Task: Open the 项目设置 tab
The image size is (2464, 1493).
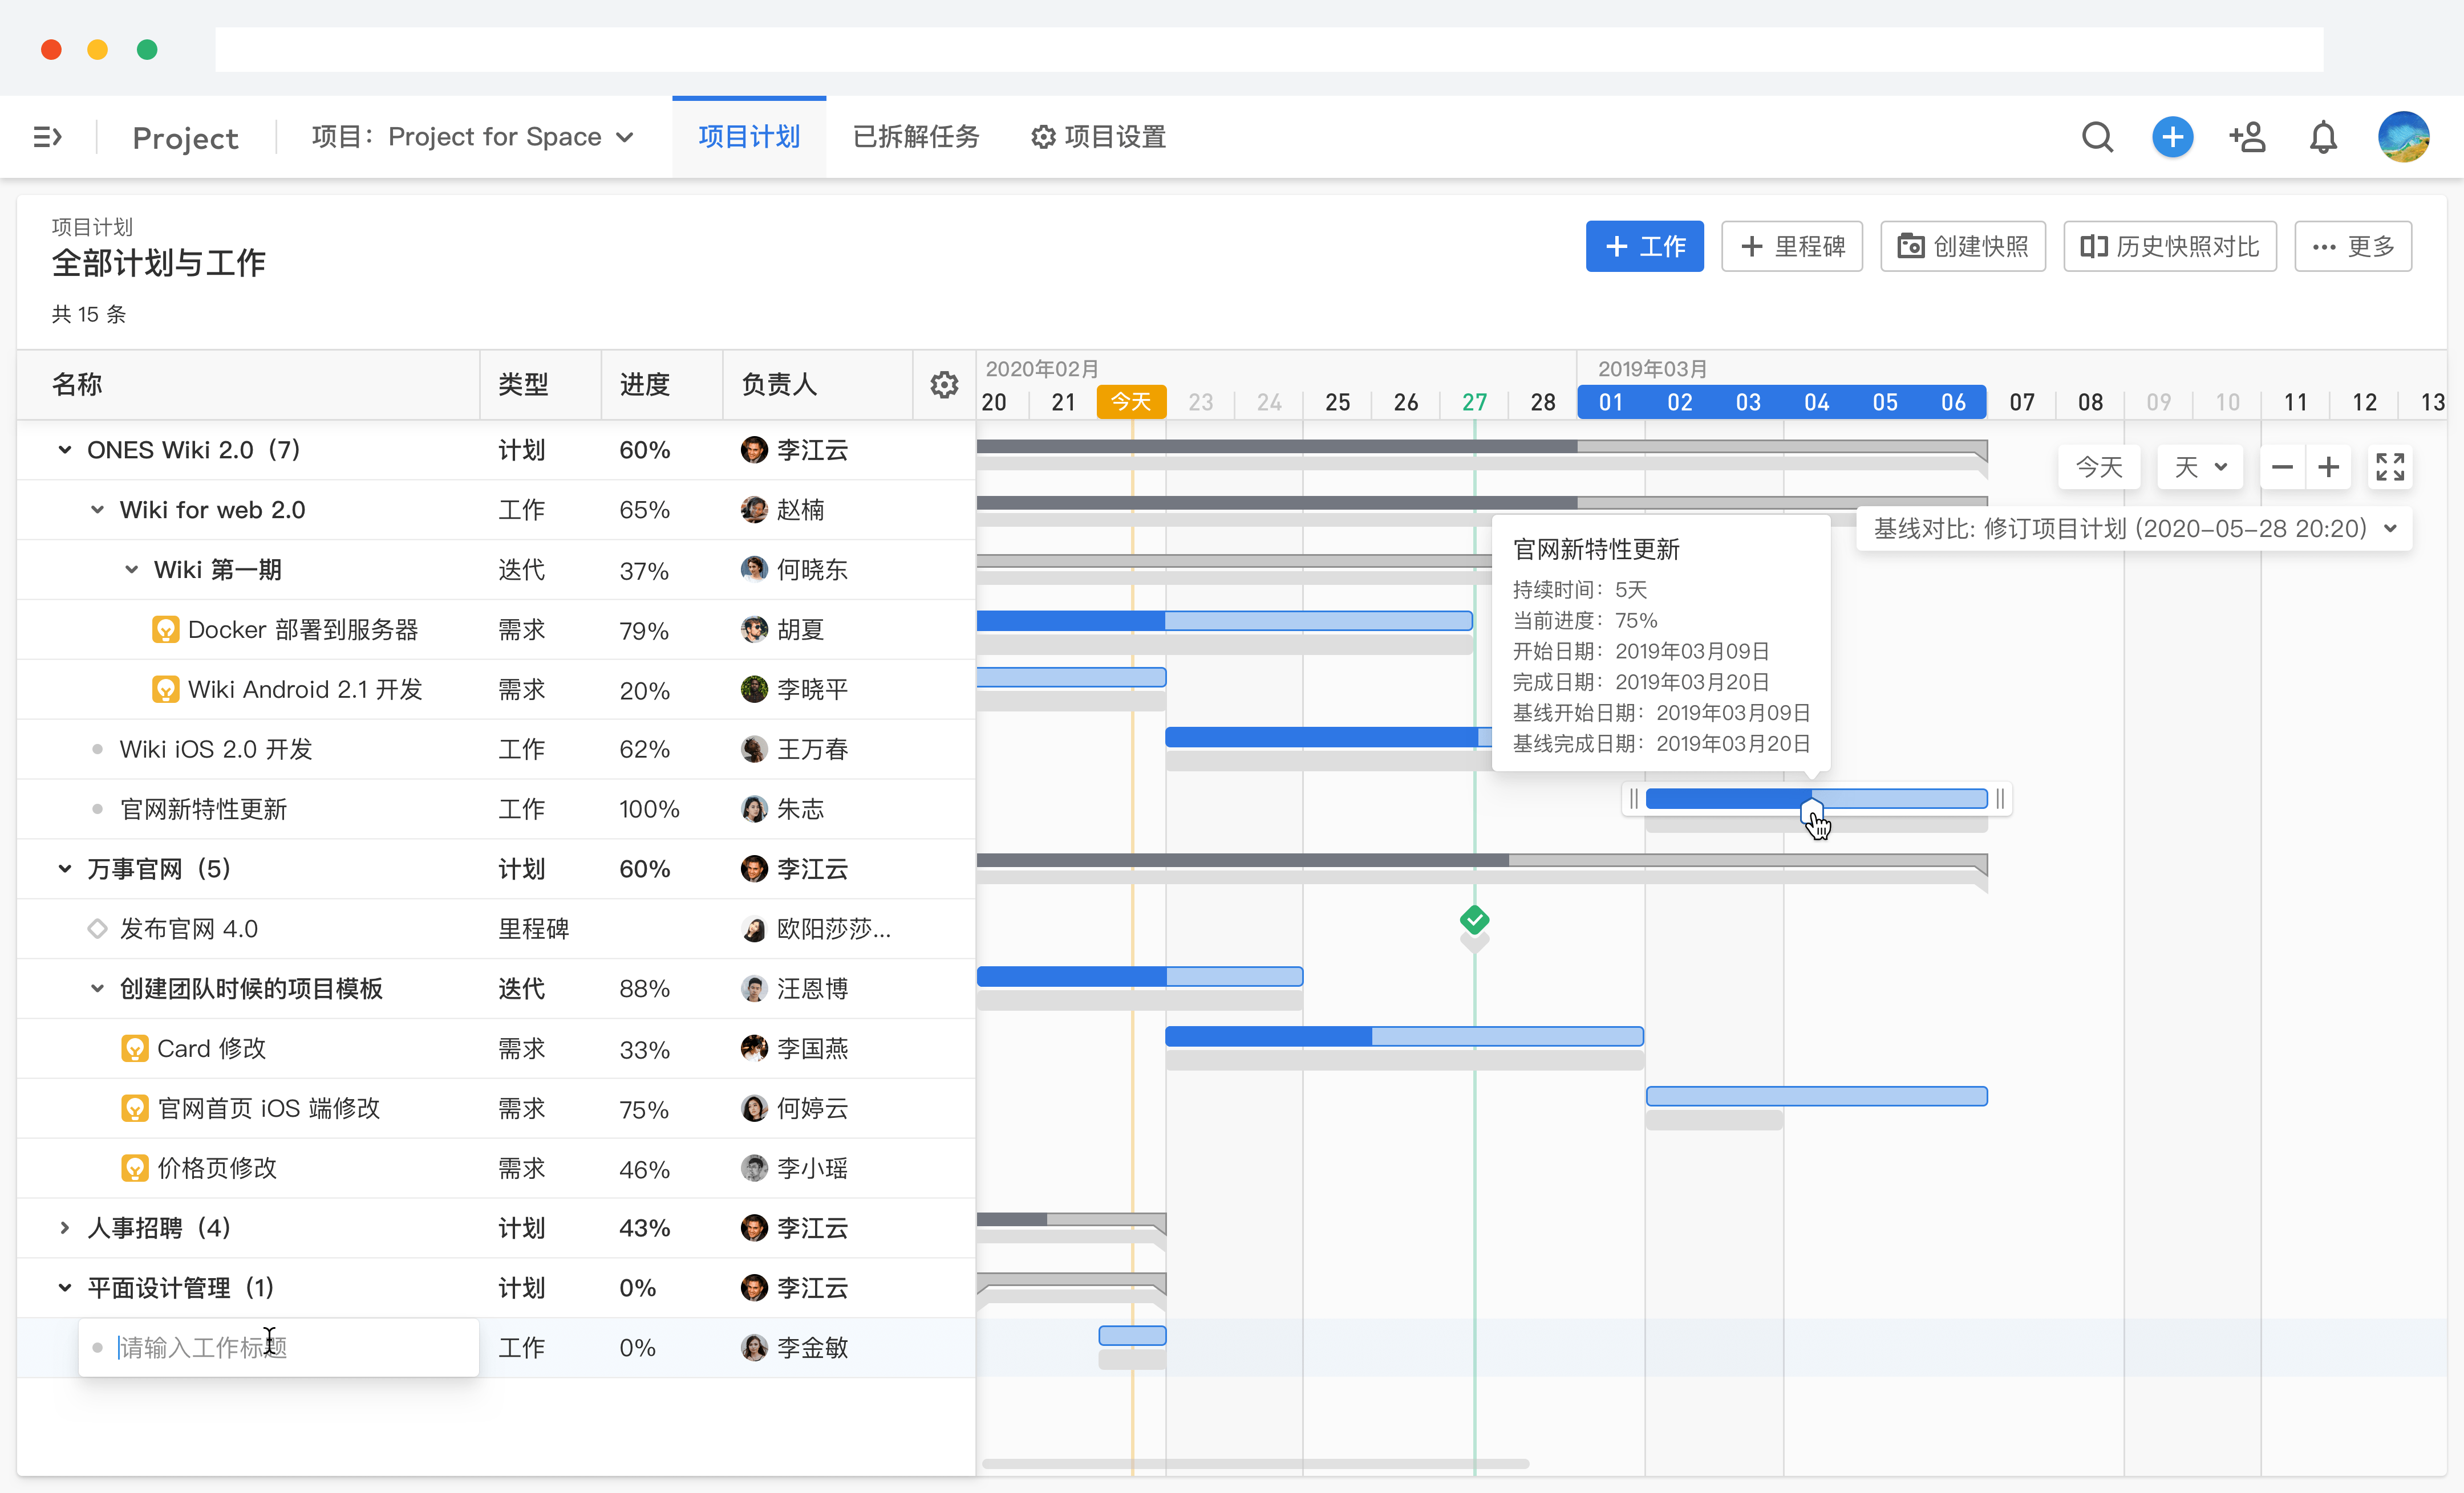Action: tap(1097, 137)
